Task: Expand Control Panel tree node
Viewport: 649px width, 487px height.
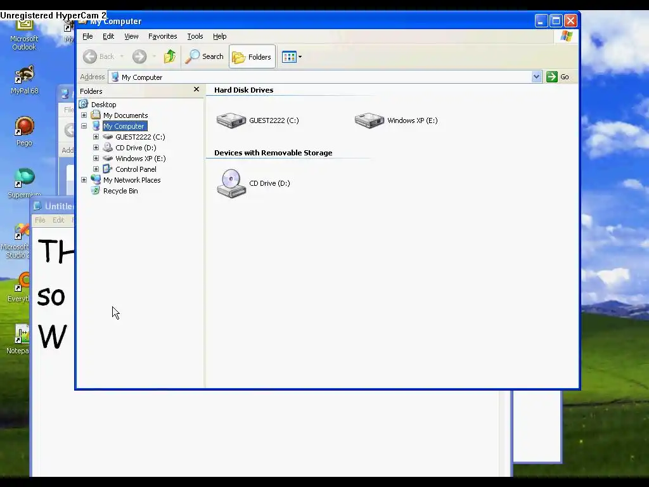Action: click(x=96, y=169)
